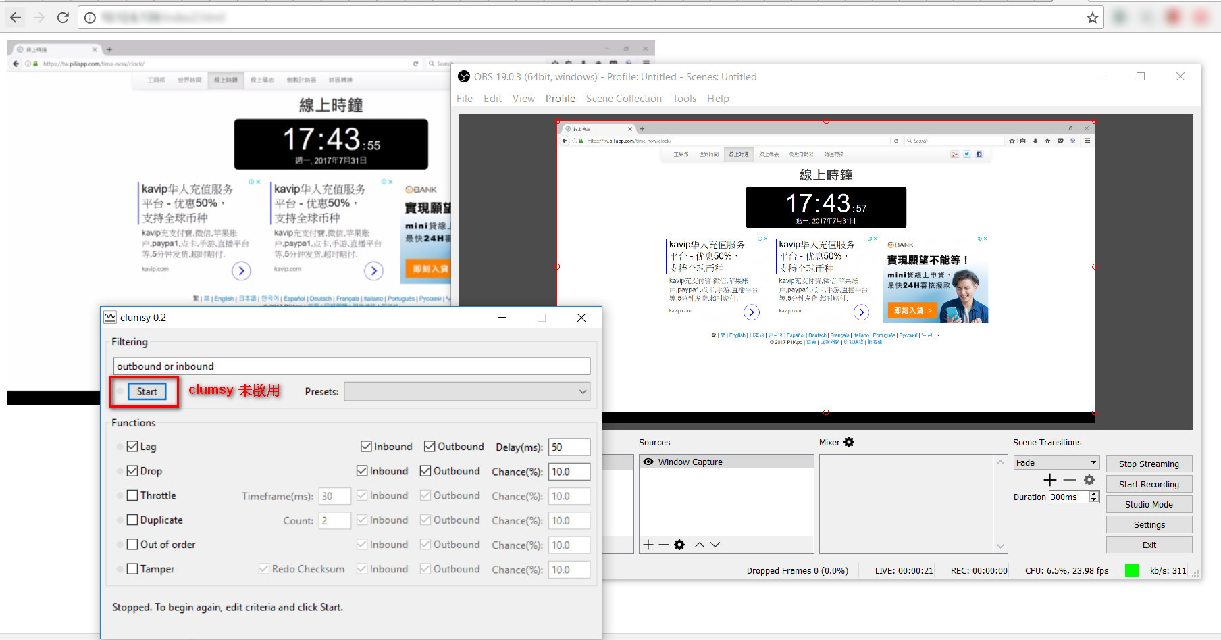Add a new source with the plus icon
This screenshot has height=640, width=1221.
click(648, 545)
